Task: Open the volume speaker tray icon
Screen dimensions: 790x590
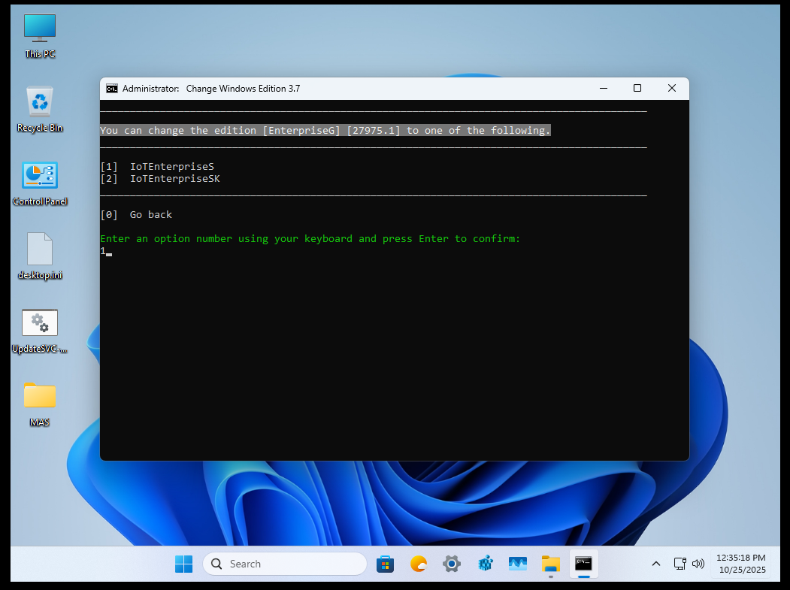Action: (698, 564)
